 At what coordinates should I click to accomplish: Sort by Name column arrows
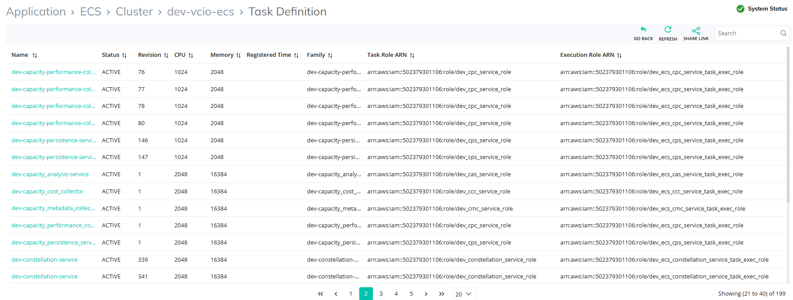pos(35,56)
